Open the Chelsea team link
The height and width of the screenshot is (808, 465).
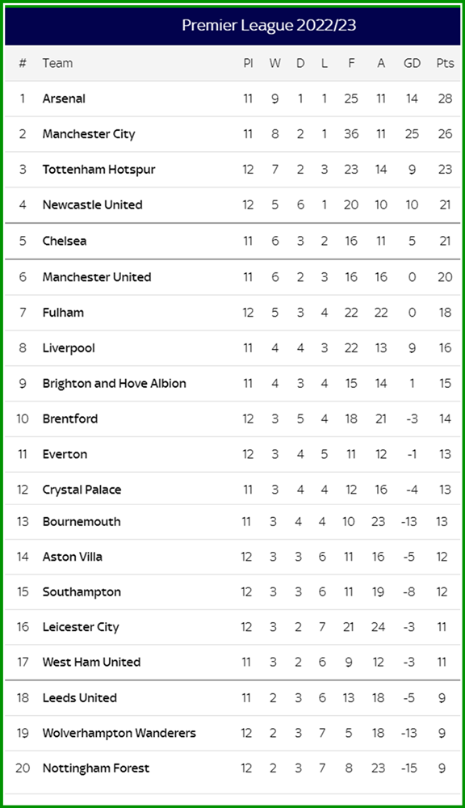65,241
